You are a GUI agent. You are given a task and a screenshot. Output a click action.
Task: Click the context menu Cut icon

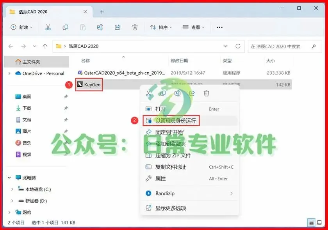[148, 93]
